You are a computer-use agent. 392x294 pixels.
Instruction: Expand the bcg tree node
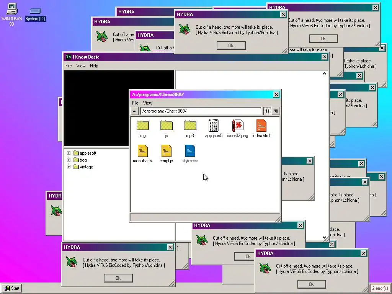coord(69,160)
